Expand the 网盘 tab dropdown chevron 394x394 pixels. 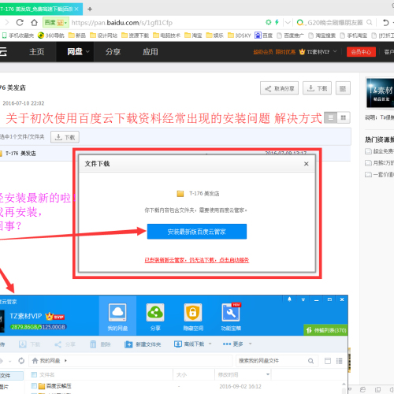pyautogui.click(x=87, y=52)
